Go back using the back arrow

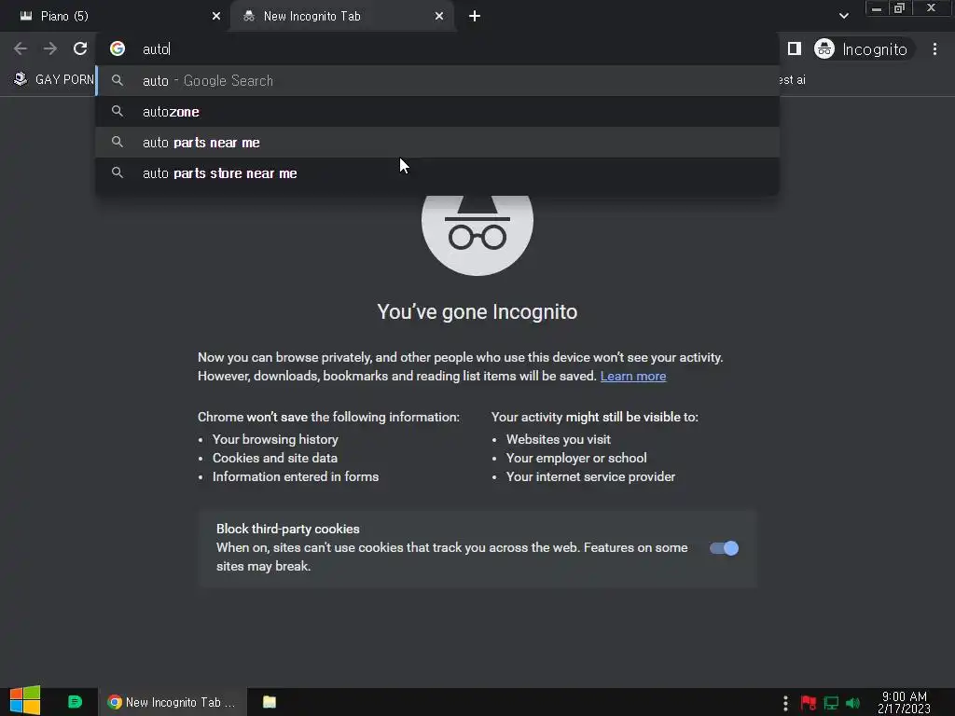click(21, 48)
